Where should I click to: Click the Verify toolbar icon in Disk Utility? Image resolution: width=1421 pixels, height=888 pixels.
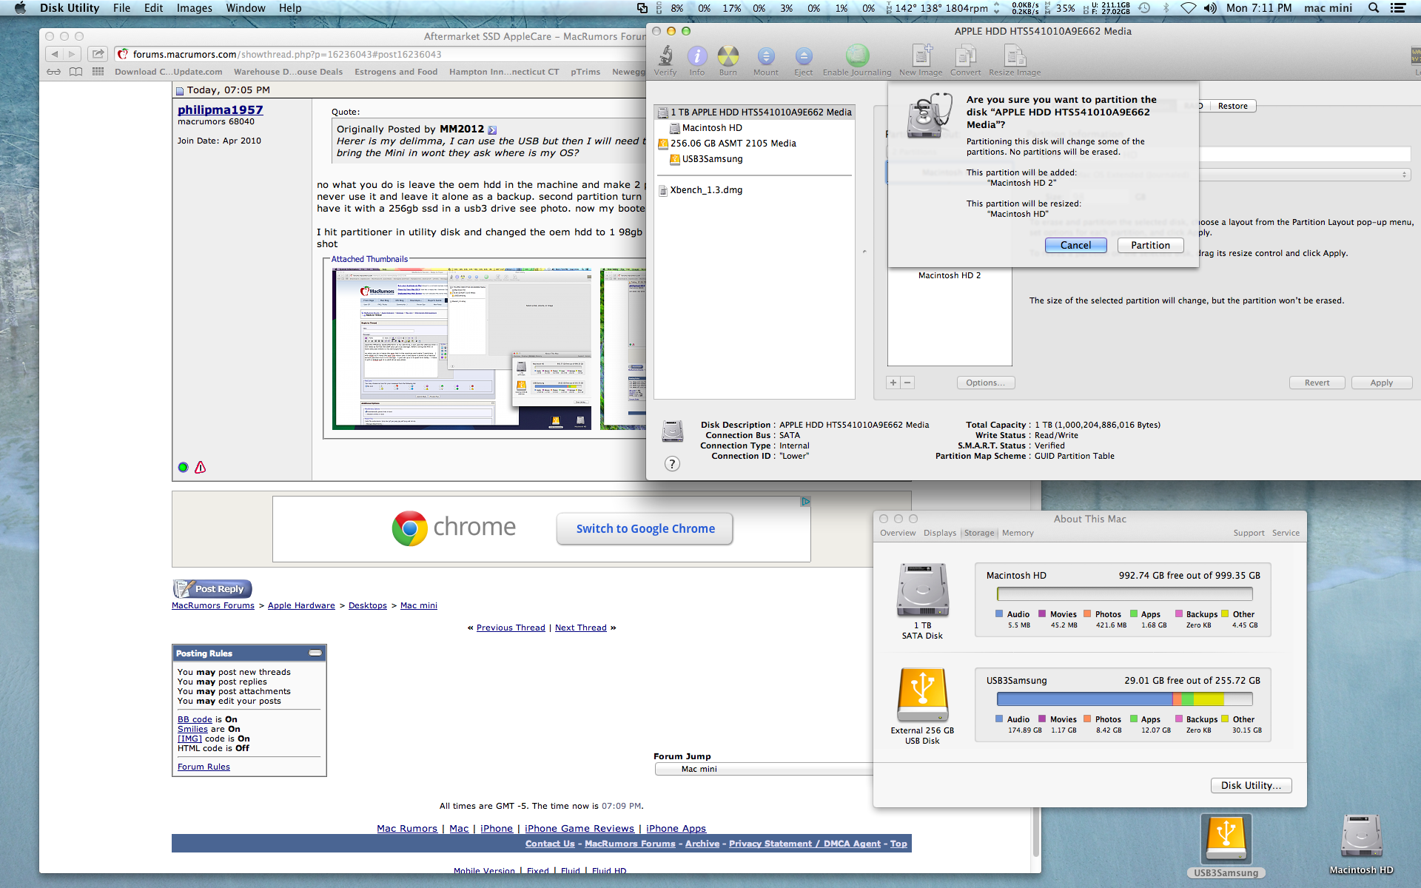coord(665,60)
